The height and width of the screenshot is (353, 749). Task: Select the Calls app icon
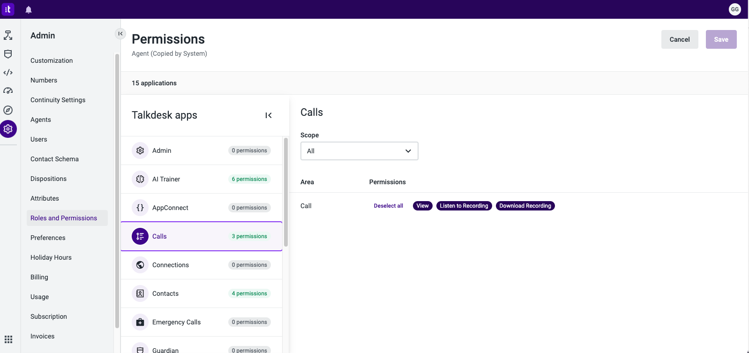(x=140, y=236)
